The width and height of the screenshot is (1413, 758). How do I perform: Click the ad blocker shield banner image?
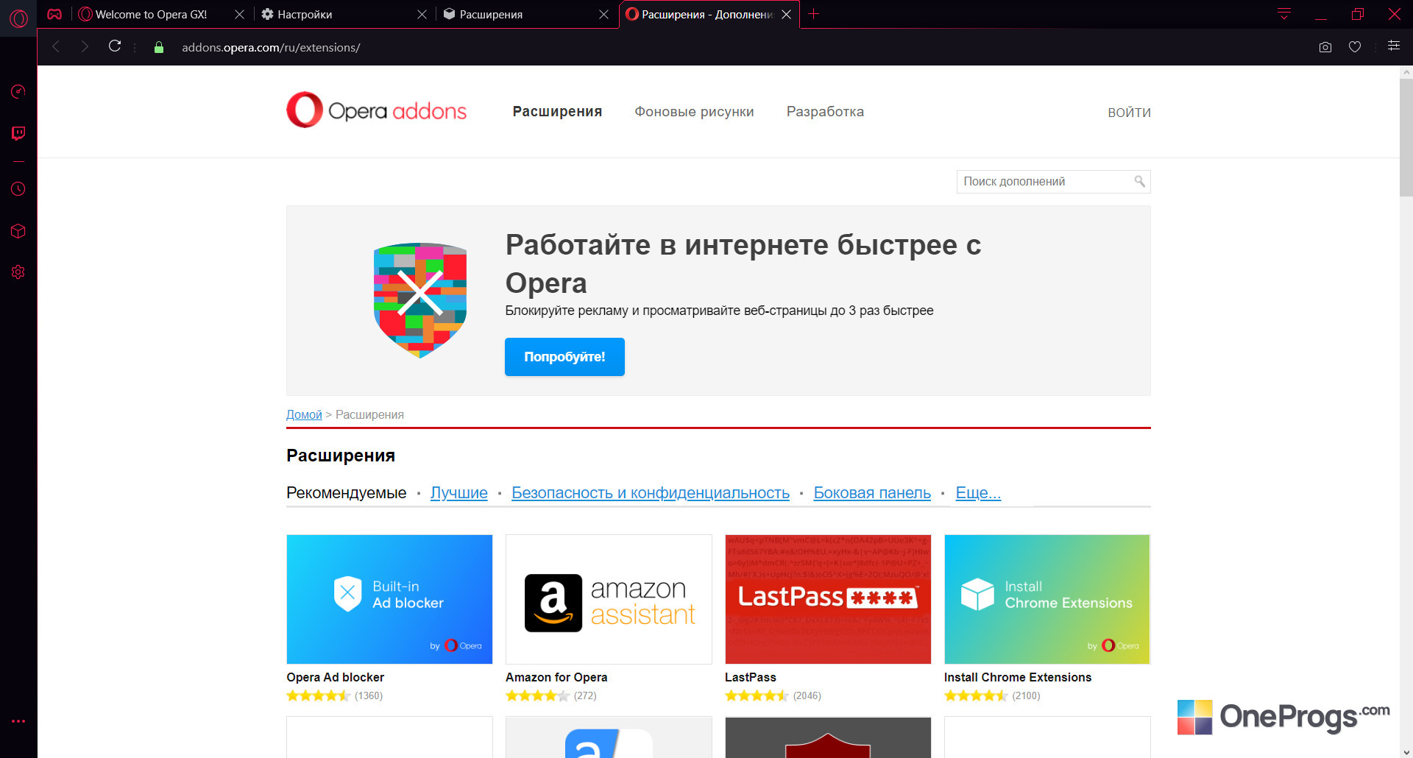(x=420, y=300)
